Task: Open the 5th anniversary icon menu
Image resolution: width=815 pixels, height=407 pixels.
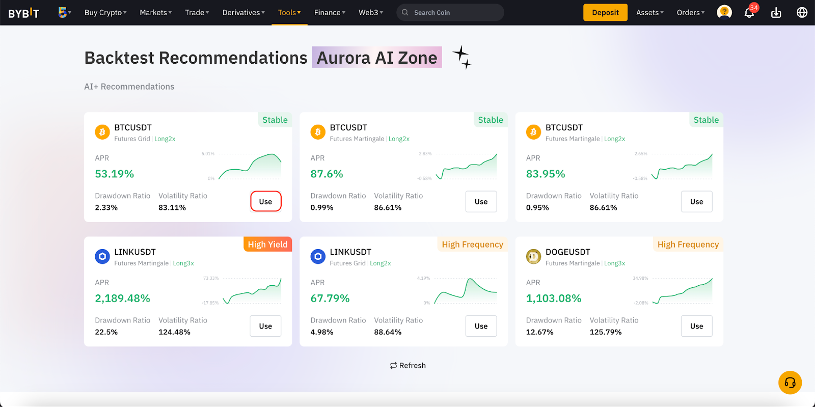Action: point(64,12)
